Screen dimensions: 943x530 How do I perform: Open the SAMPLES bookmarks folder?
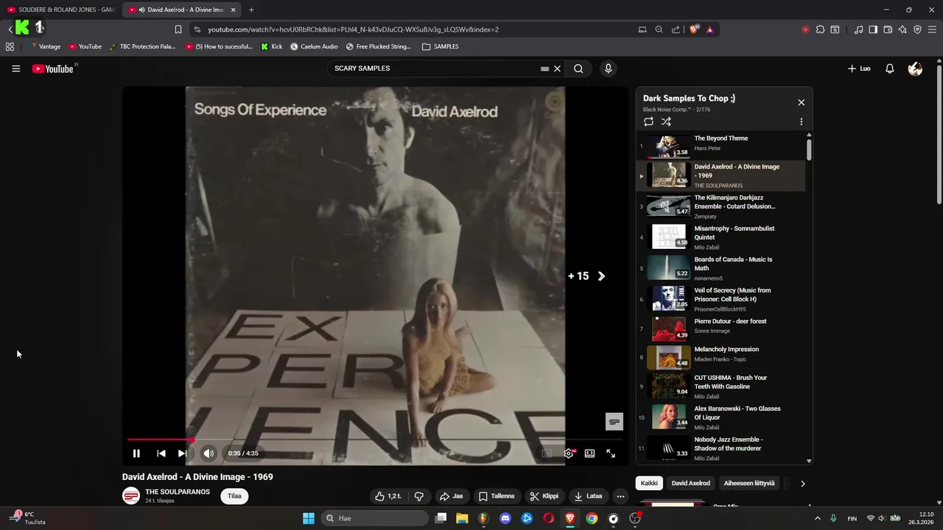pos(441,46)
